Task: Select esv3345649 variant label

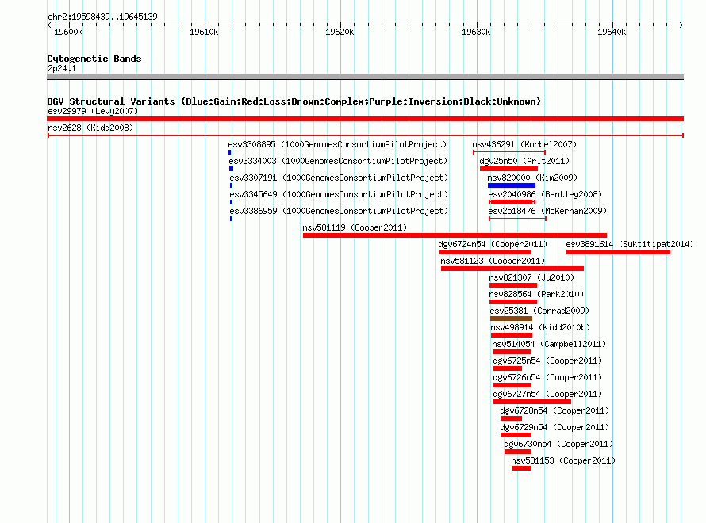Action: (x=339, y=194)
